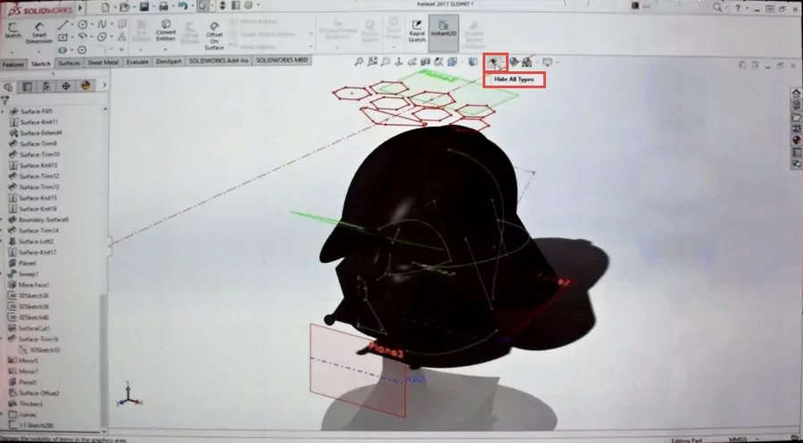Open Hide/Show Items dropdown arrow
Viewport: 803px width, 443px height.
(503, 62)
